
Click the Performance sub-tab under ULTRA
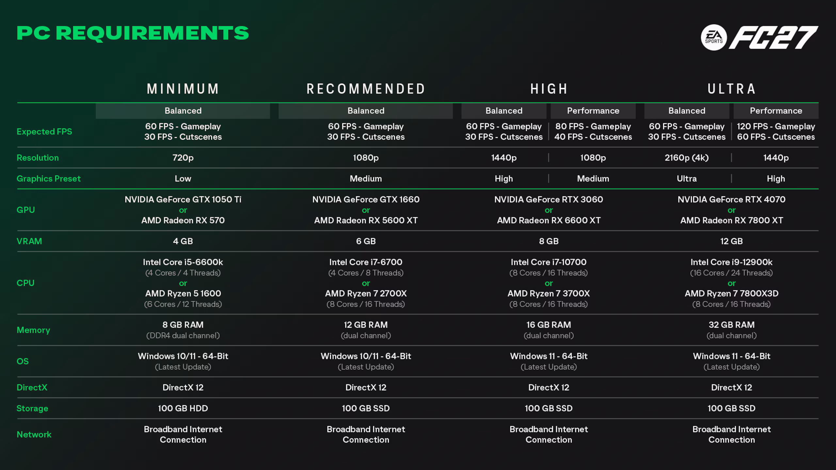point(776,111)
